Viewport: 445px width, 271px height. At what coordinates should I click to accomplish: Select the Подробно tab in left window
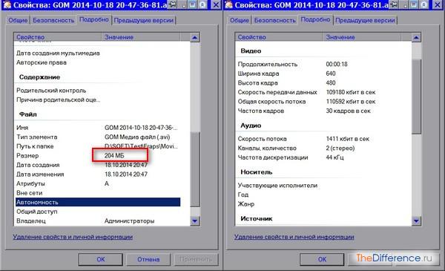point(94,19)
